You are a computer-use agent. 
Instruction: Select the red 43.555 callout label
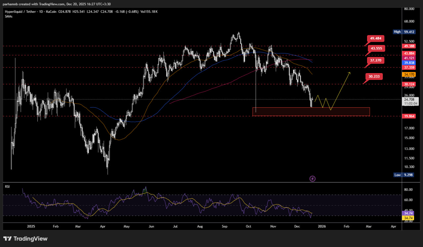coord(376,48)
